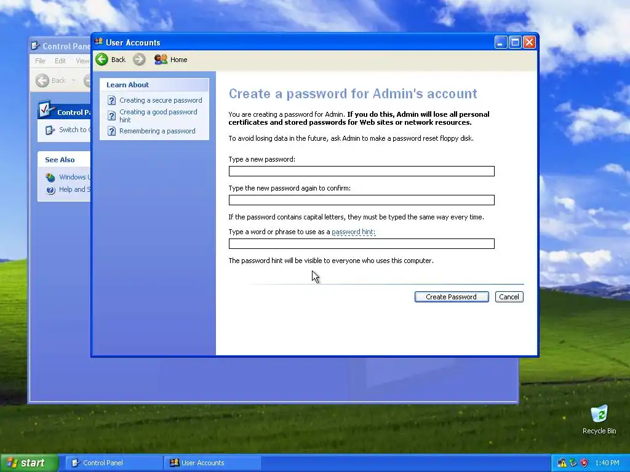Click the Create a password for Admin's account heading
Screen dimensions: 630x472
(353, 93)
